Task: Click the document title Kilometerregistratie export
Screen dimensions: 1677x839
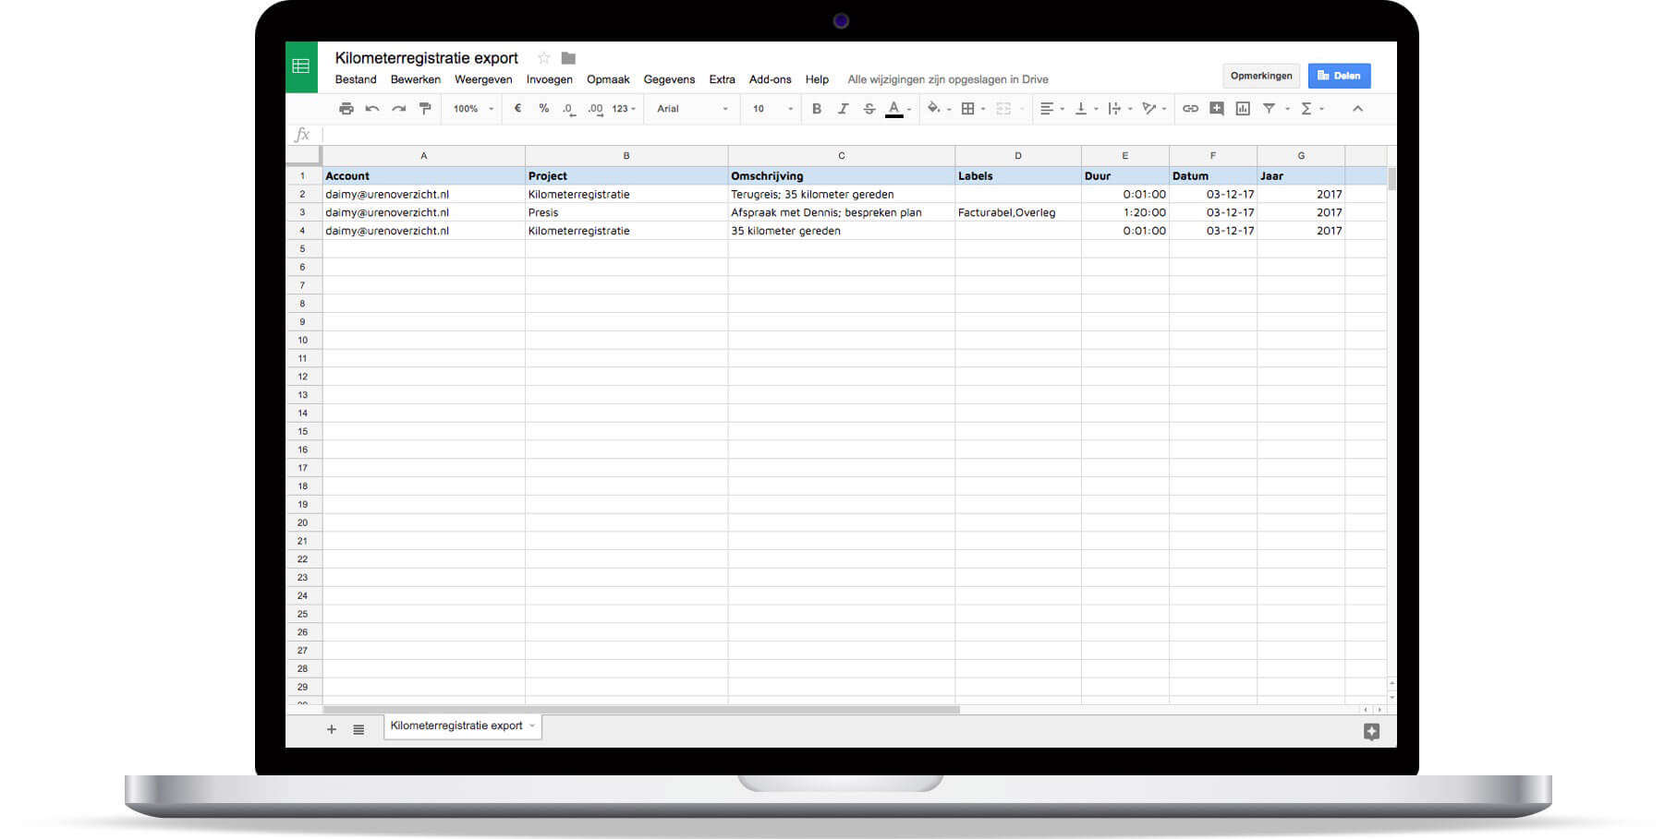Action: coord(426,58)
